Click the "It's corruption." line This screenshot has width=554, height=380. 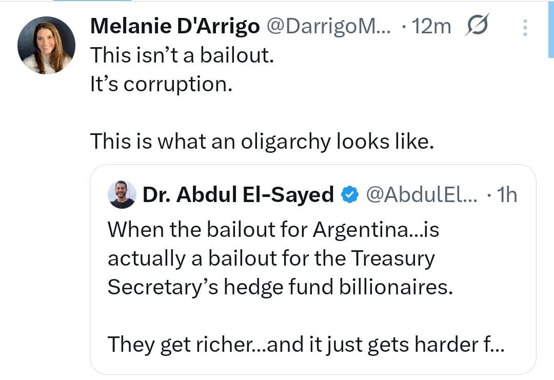point(161,84)
